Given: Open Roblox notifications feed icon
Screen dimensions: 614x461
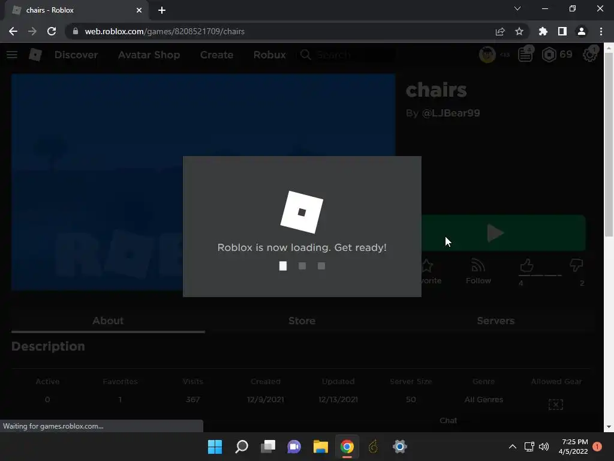Looking at the screenshot, I should [525, 55].
